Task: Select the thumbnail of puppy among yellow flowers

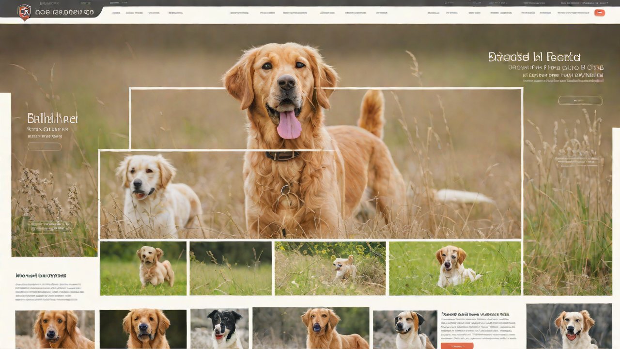Action: [330, 268]
